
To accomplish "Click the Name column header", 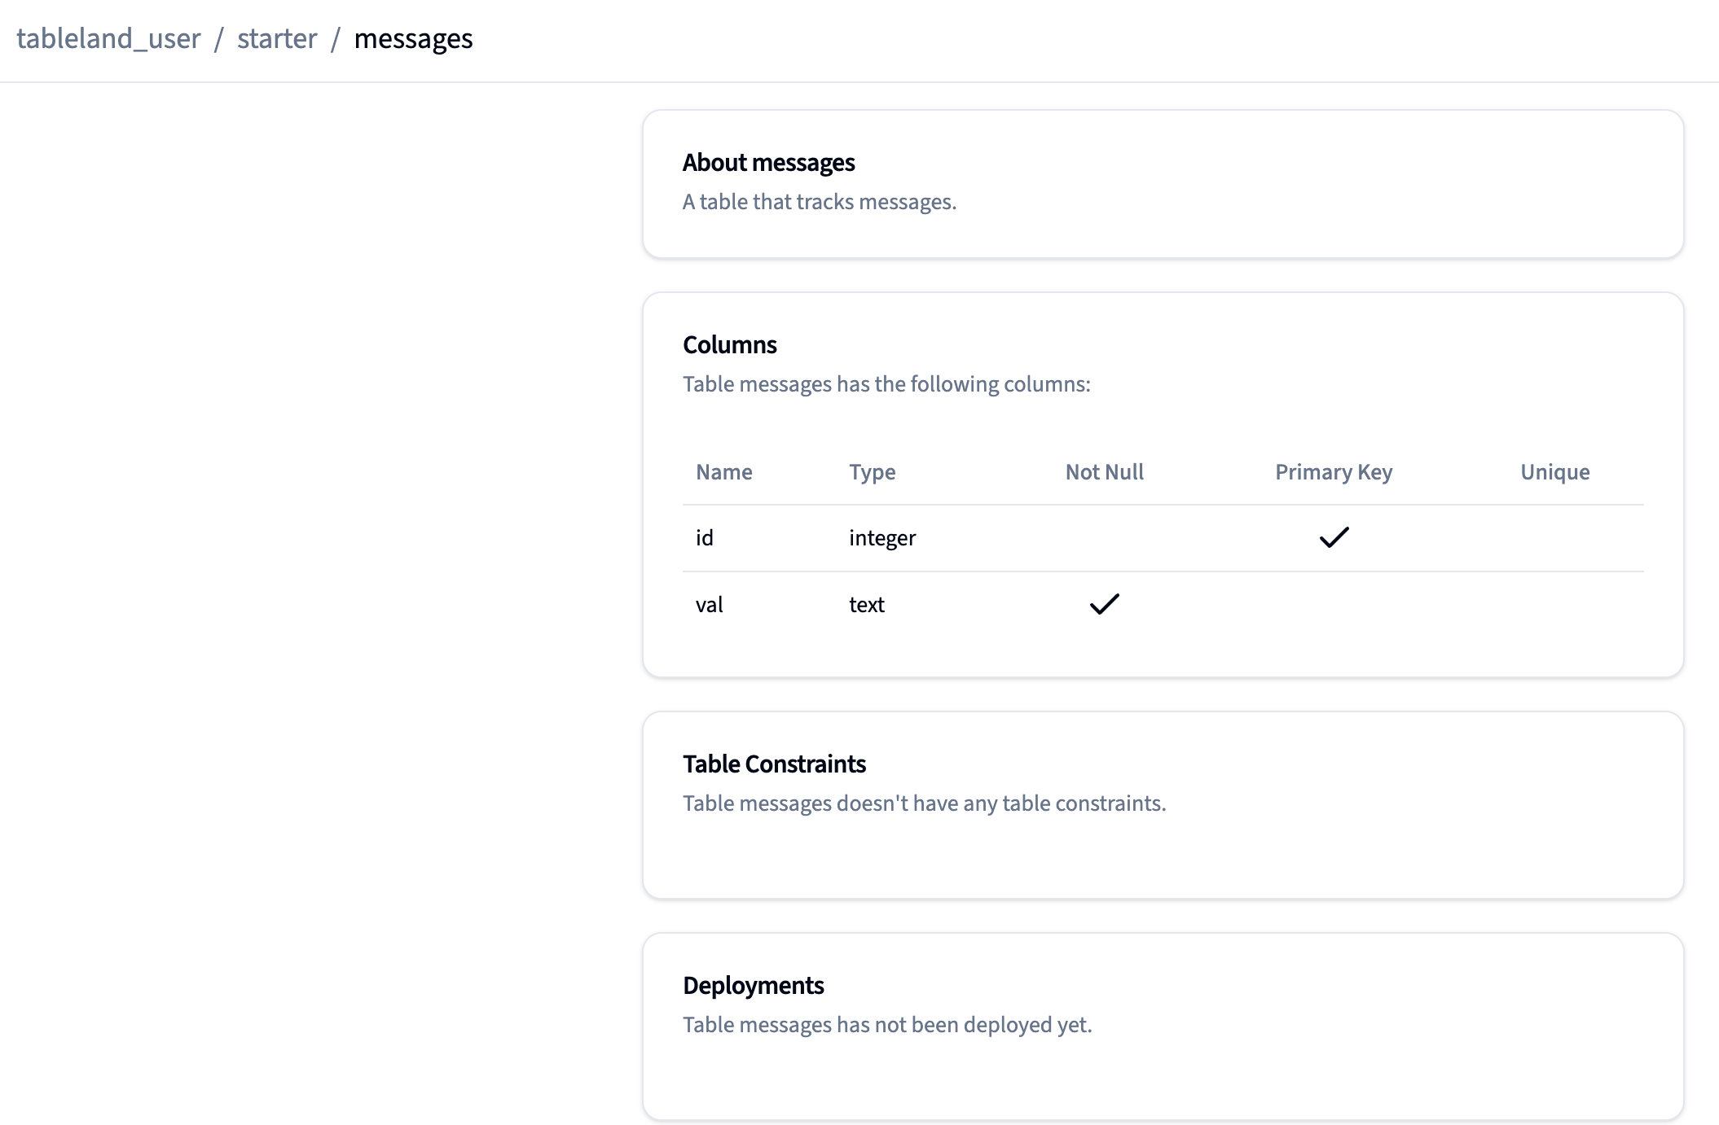I will [723, 472].
